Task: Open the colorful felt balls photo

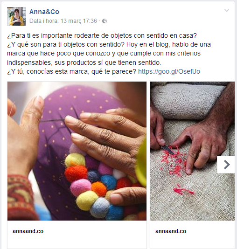Action: [x=77, y=151]
